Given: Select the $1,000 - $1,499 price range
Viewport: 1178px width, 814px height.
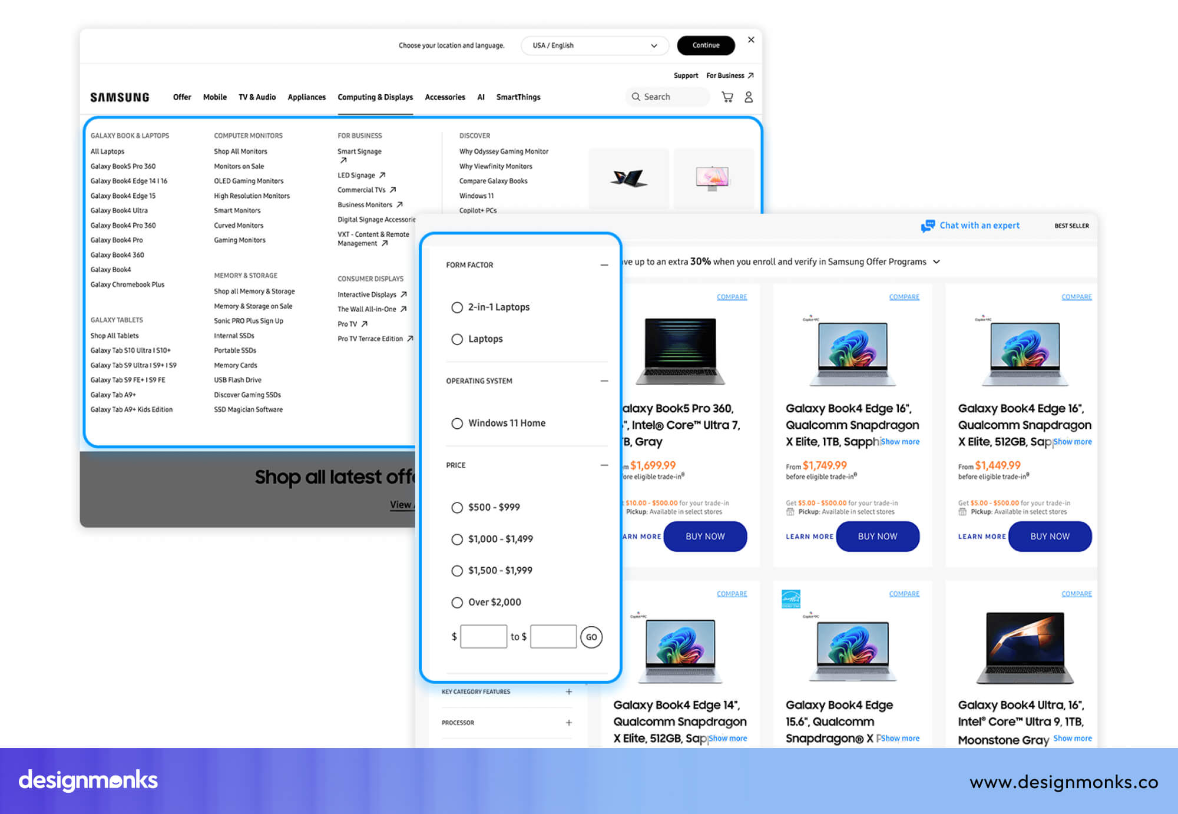Looking at the screenshot, I should [457, 539].
